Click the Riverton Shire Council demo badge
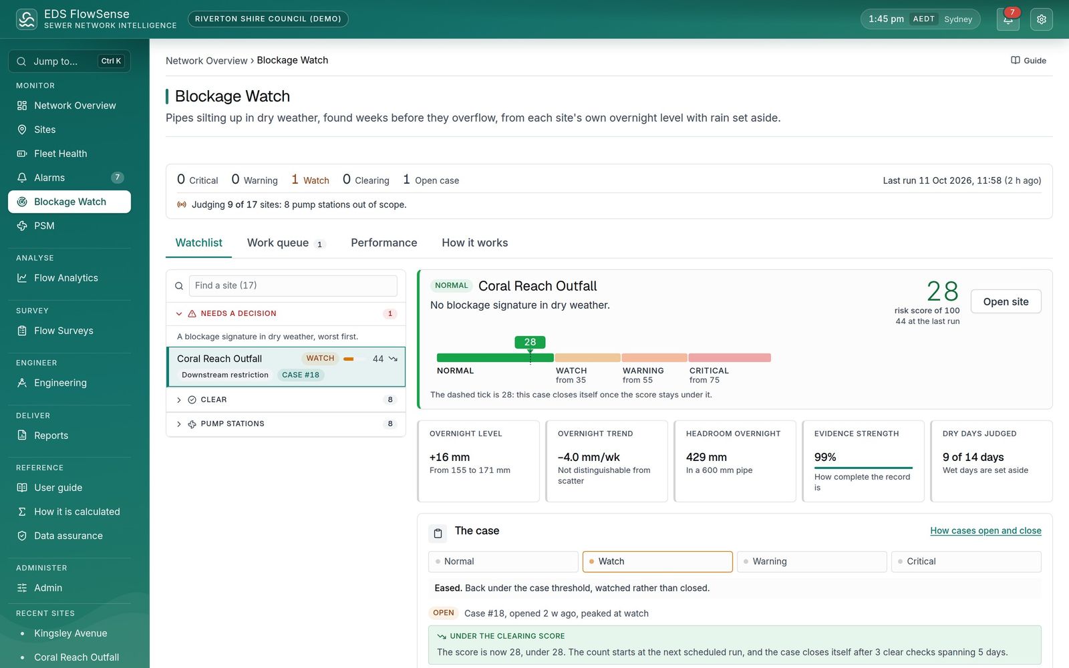Screen dimensions: 1069x668 pos(268,19)
